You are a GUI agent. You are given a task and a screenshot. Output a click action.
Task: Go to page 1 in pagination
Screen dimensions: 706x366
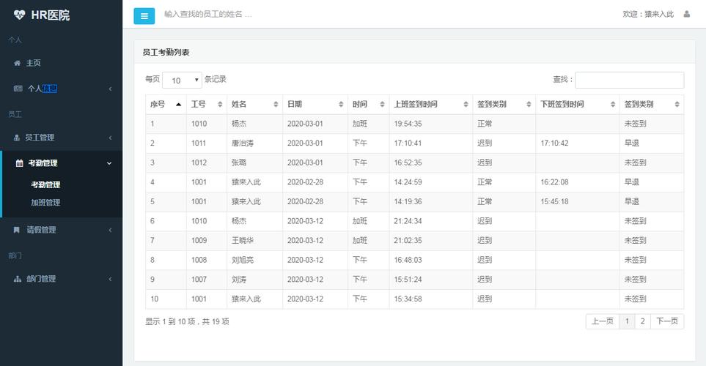[627, 321]
